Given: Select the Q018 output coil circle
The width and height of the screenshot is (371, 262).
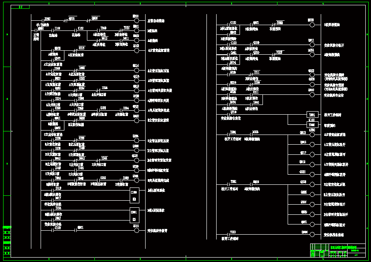Looking at the screenshot, I should pos(136,91).
